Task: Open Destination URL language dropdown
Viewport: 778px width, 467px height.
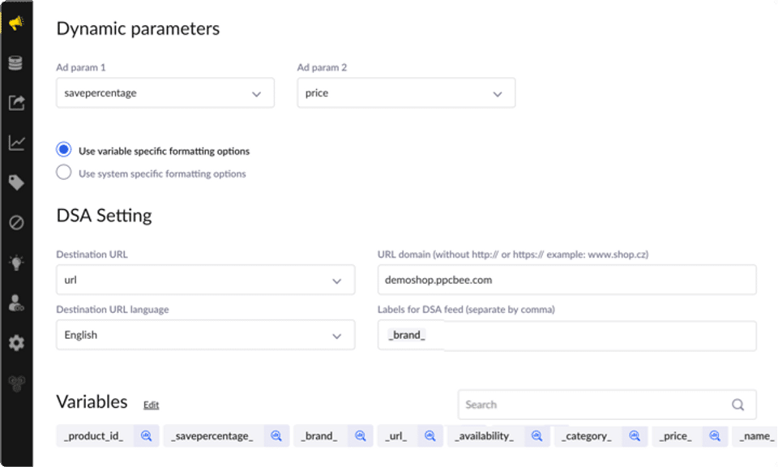Action: (205, 335)
